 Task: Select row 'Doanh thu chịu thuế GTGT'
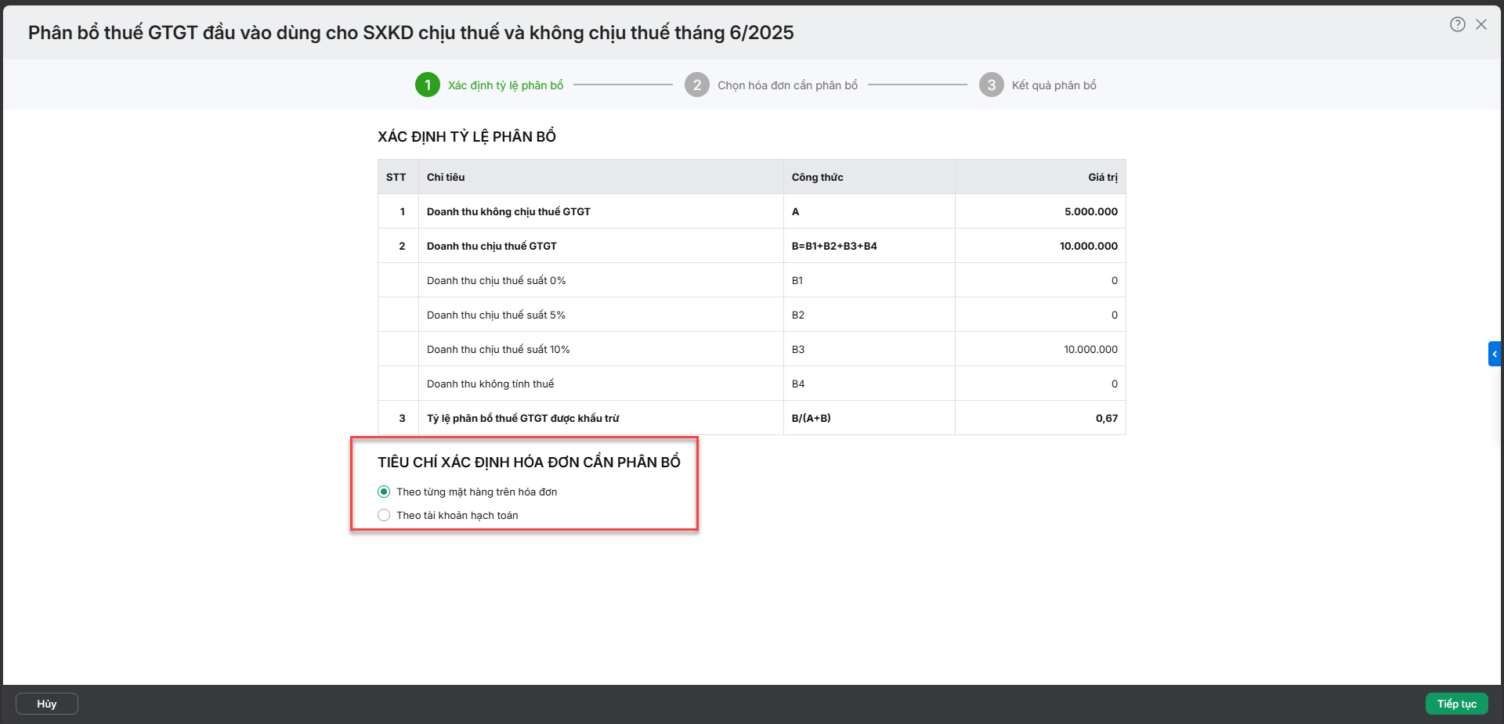click(752, 246)
